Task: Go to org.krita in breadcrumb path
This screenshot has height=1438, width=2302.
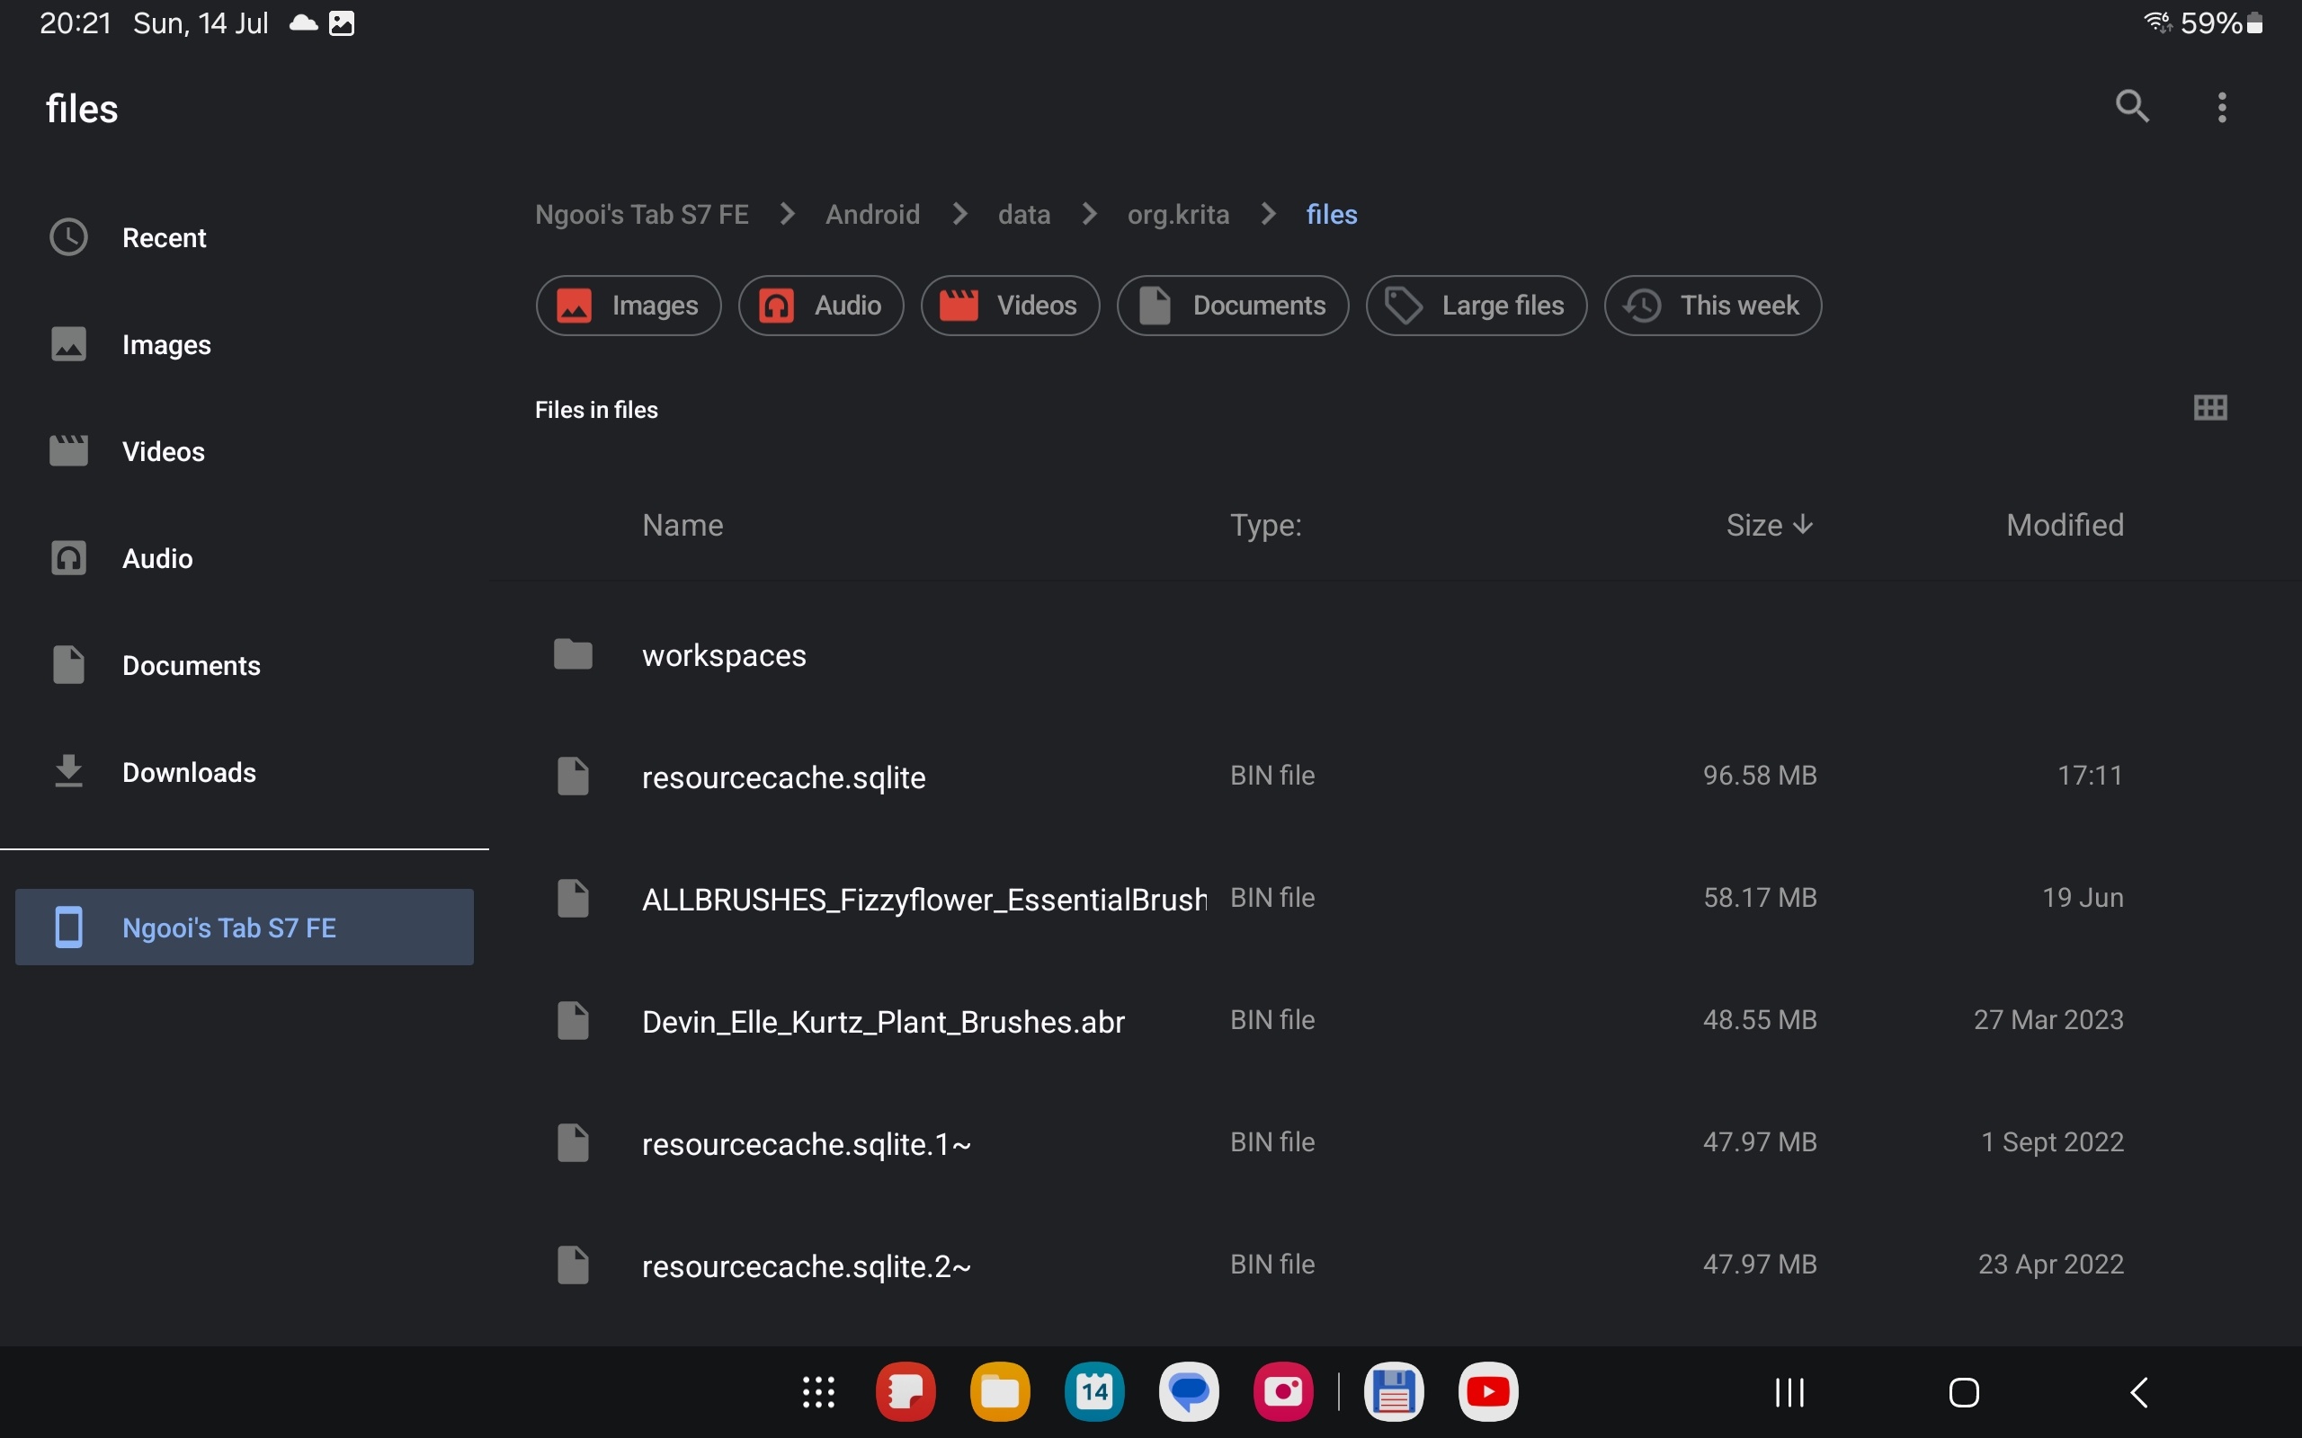Action: (x=1178, y=215)
